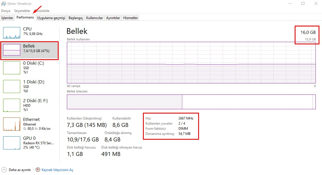The width and height of the screenshot is (322, 175).
Task: Switch to the Hizmetler tab
Action: coord(130,18)
